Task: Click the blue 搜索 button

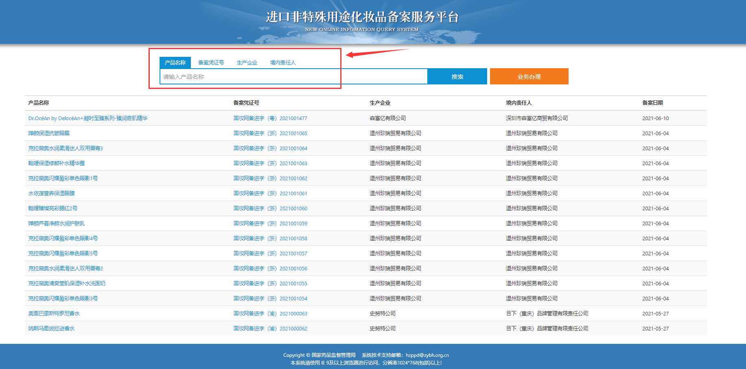Action: pyautogui.click(x=457, y=76)
